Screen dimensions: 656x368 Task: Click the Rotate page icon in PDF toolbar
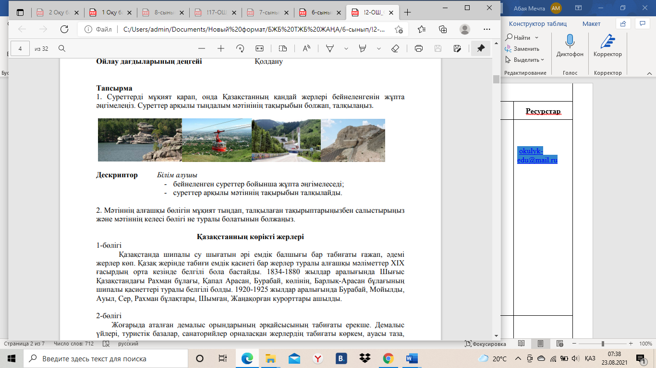[x=240, y=48]
